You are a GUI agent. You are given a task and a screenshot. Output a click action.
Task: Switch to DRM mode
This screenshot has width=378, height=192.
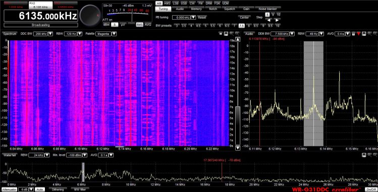[x=208, y=4]
